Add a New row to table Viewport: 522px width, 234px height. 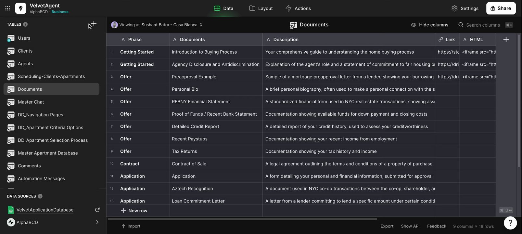point(134,211)
